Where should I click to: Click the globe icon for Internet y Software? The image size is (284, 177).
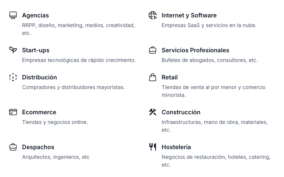(x=153, y=15)
